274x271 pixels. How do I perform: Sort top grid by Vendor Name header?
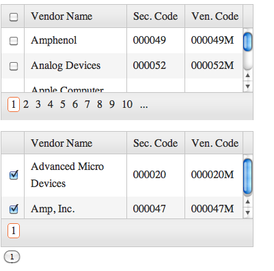pos(75,16)
